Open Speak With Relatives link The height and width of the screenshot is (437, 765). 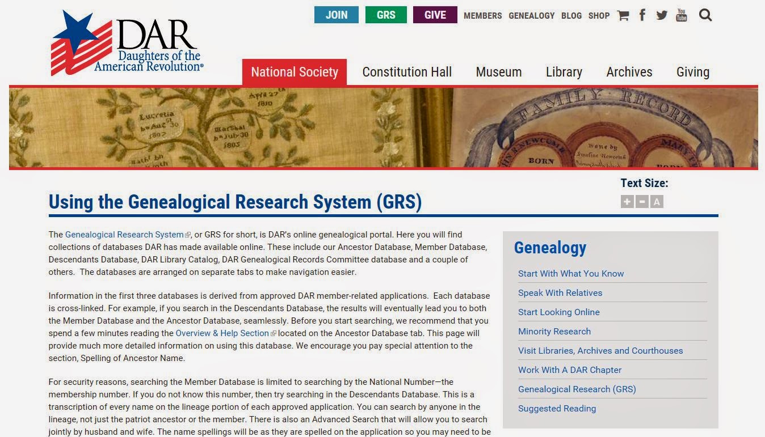point(560,292)
